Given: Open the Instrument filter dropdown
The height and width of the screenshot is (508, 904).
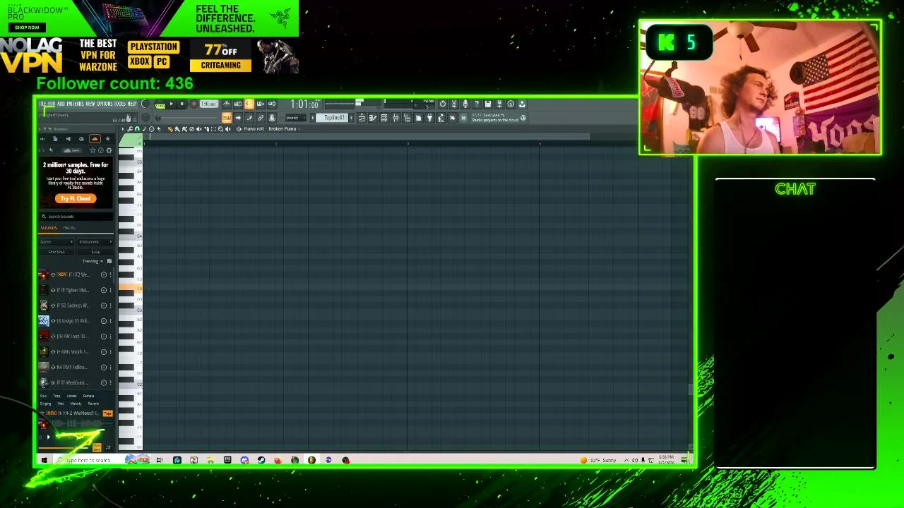Looking at the screenshot, I should coord(95,242).
